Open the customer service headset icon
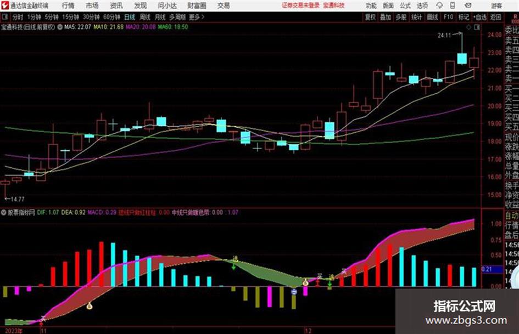 439,5
